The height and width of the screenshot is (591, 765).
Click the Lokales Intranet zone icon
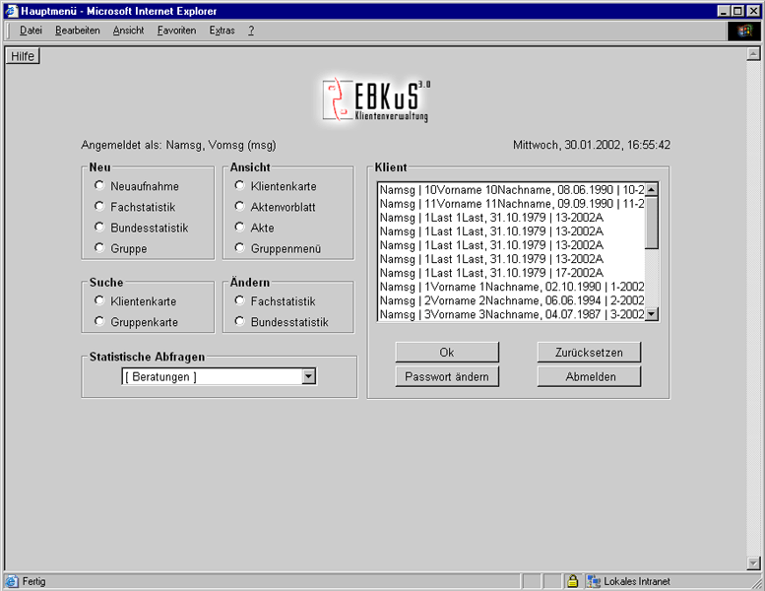tap(594, 581)
